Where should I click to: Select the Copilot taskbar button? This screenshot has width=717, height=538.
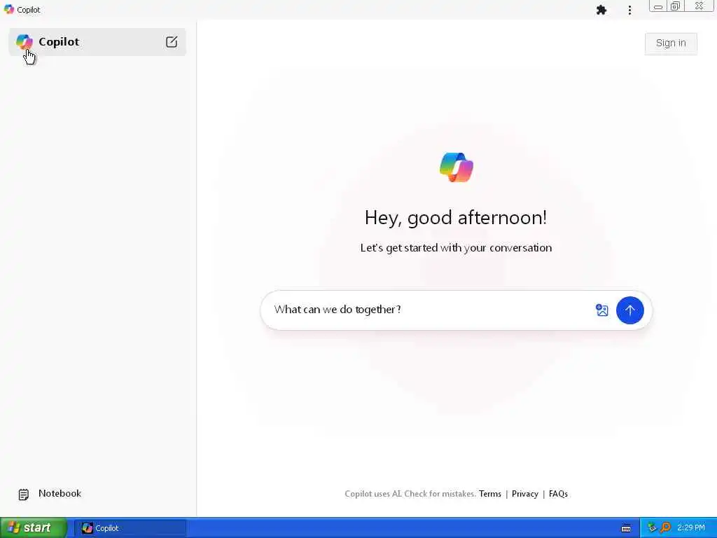(130, 528)
